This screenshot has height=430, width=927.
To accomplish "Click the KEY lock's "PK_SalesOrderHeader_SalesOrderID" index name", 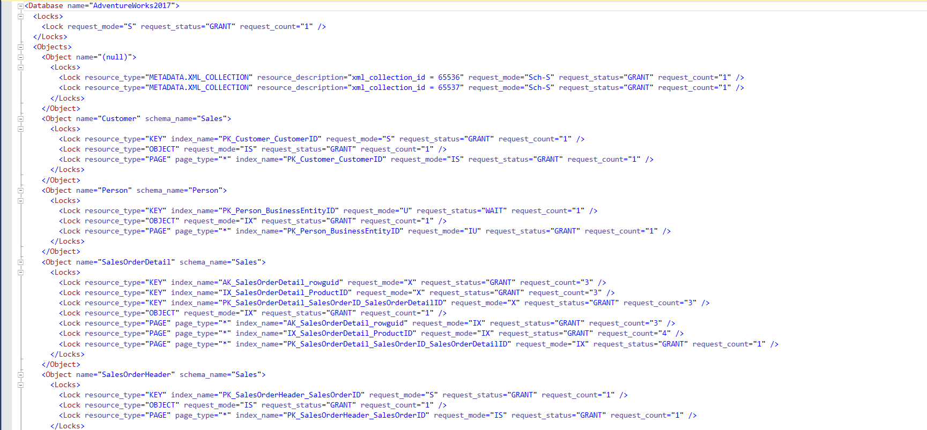I will click(x=292, y=395).
